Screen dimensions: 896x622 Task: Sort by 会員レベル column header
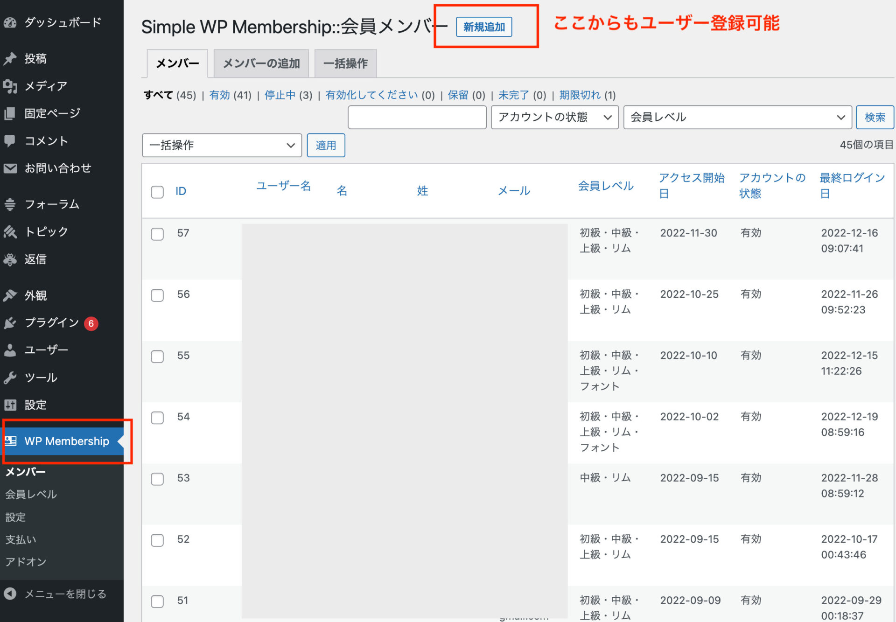[x=606, y=186]
